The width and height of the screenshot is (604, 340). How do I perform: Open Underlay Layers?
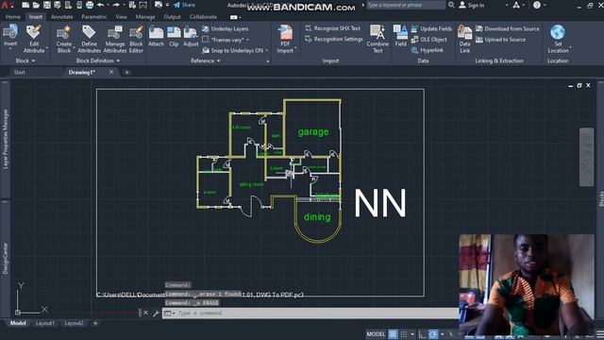click(226, 29)
